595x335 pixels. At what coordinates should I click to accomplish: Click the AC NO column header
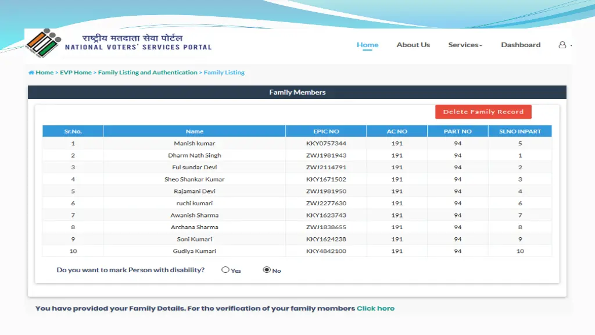[397, 131]
